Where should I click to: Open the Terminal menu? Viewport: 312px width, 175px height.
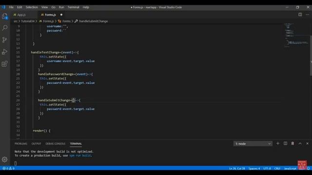tap(74, 7)
